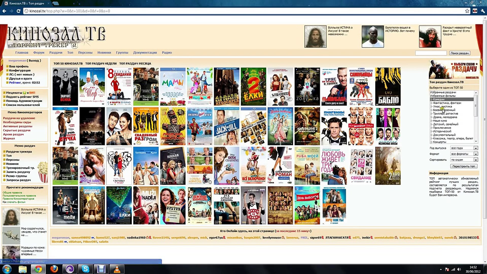The image size is (487, 274).
Task: Open the Chrome wrench settings menu
Action: 482,11
